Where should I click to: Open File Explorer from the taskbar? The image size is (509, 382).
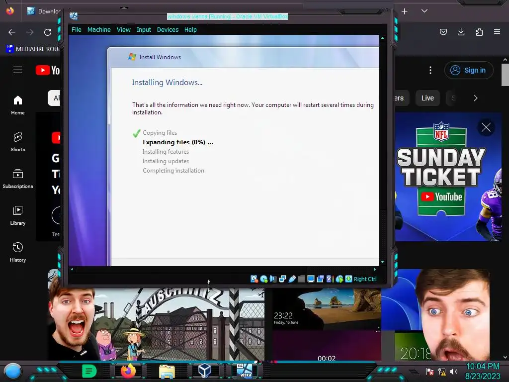167,371
